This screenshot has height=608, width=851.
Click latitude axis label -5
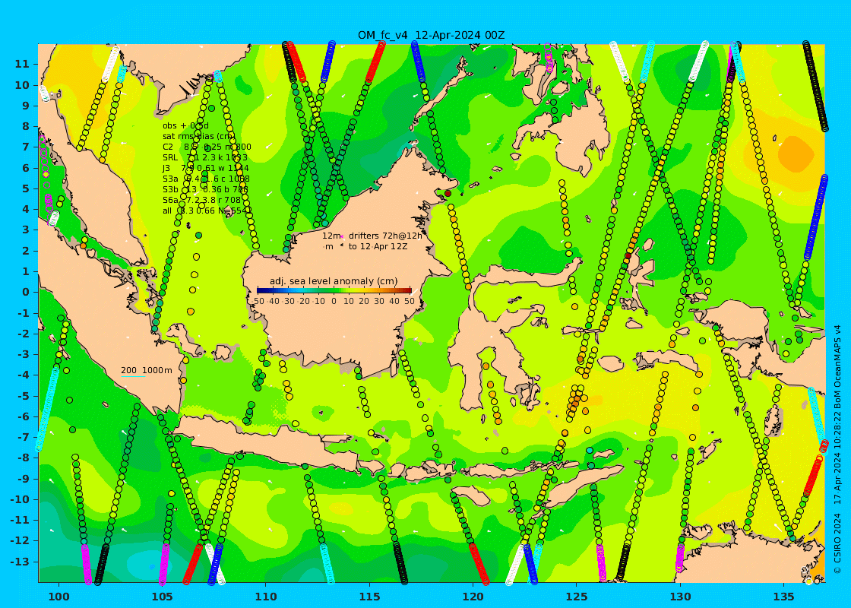click(24, 396)
